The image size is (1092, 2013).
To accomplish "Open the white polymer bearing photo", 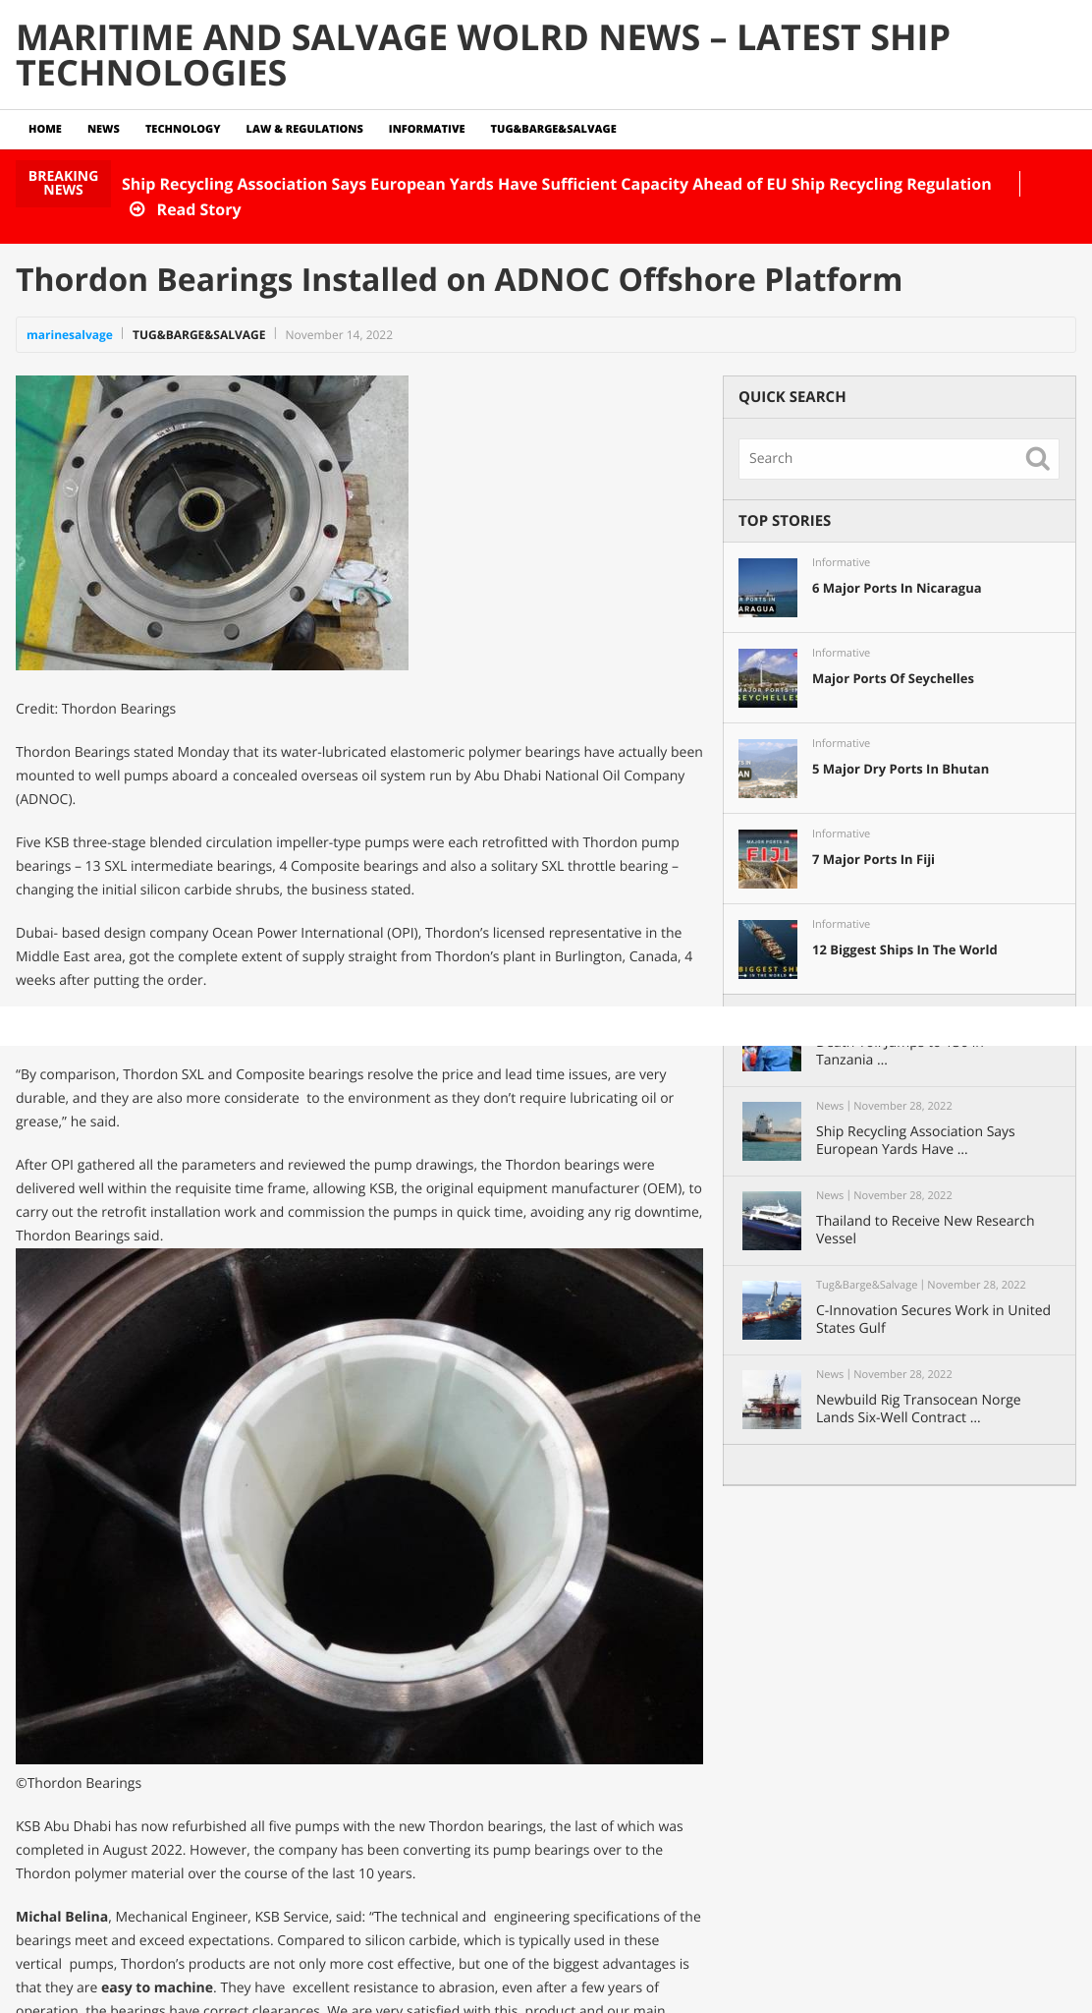I will click(359, 1506).
